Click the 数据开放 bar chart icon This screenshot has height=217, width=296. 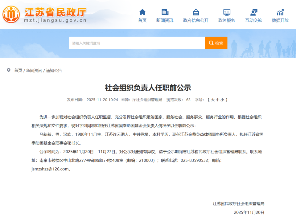pyautogui.click(x=280, y=11)
